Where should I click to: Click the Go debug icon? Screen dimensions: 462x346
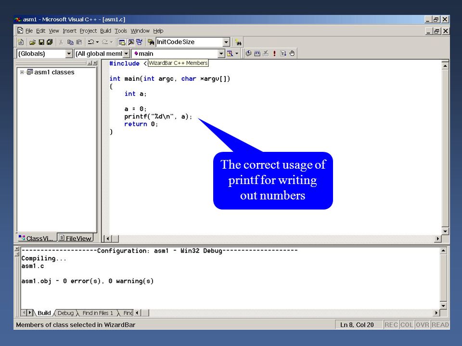(x=283, y=53)
